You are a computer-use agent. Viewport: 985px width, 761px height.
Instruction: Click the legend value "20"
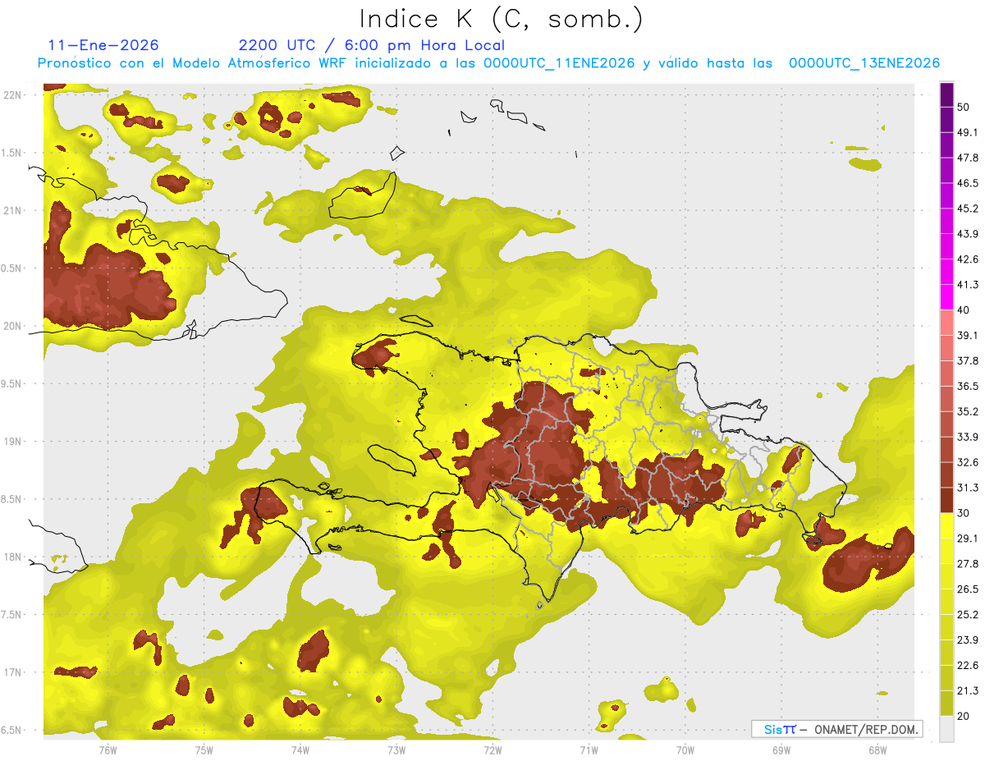964,716
